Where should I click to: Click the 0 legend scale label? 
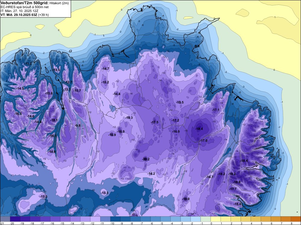click(x=211, y=223)
